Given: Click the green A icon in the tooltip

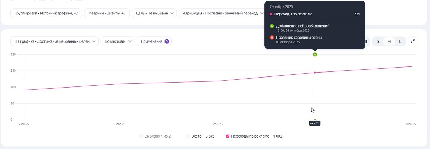Looking at the screenshot, I should pyautogui.click(x=272, y=26).
